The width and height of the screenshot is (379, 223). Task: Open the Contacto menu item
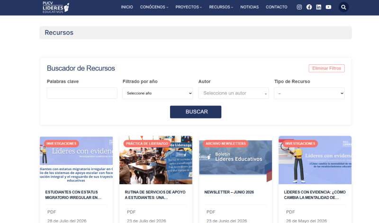point(277,7)
